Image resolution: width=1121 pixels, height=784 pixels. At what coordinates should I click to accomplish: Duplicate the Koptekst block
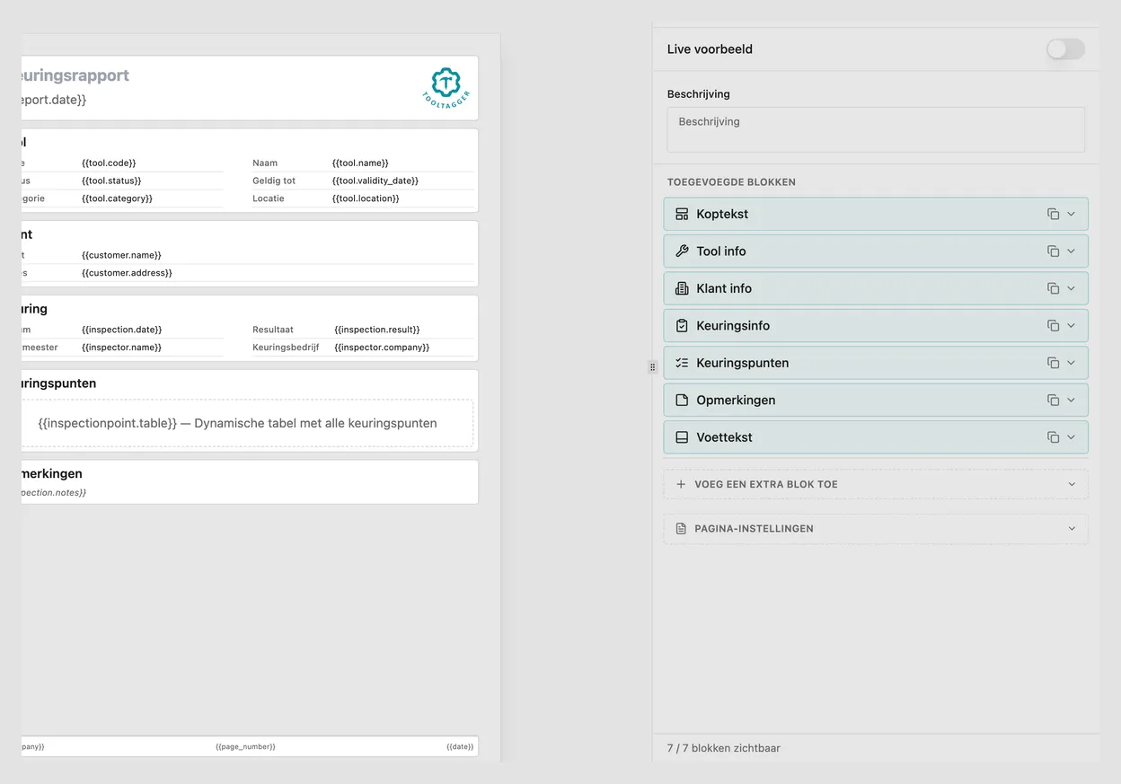(x=1053, y=214)
